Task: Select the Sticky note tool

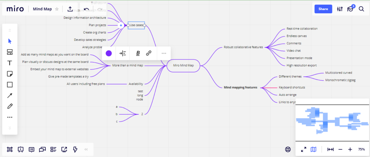Action: tap(10, 74)
